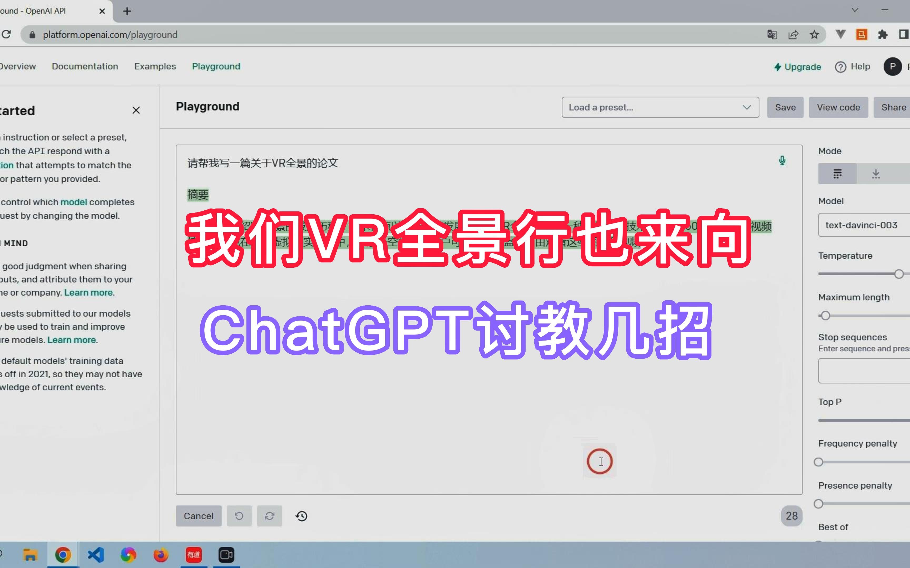Viewport: 910px width, 568px height.
Task: Click the Share button
Action: coord(892,108)
